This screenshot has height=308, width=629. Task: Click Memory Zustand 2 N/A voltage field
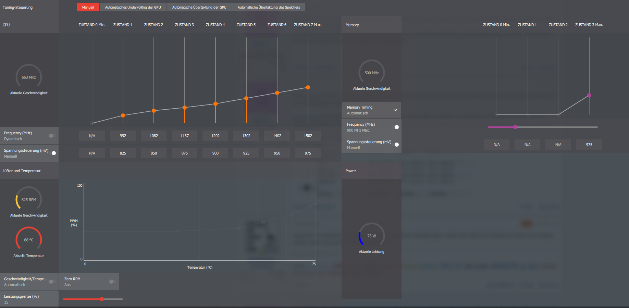[x=558, y=145]
